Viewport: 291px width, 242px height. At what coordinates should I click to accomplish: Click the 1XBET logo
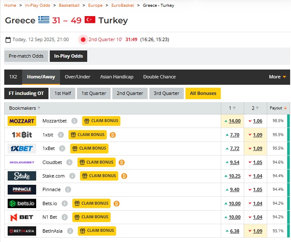pyautogui.click(x=22, y=148)
